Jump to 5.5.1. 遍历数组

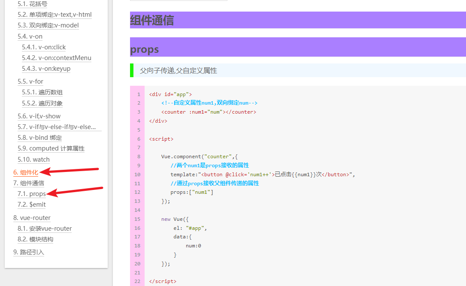tap(42, 92)
